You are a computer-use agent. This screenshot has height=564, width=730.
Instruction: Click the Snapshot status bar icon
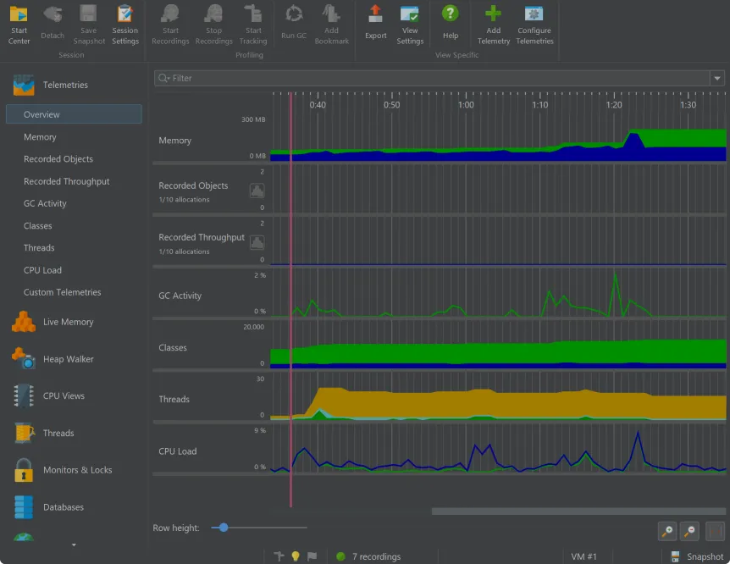pyautogui.click(x=676, y=556)
